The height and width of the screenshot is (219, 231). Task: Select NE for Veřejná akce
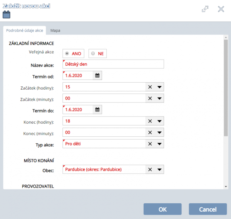[93, 53]
